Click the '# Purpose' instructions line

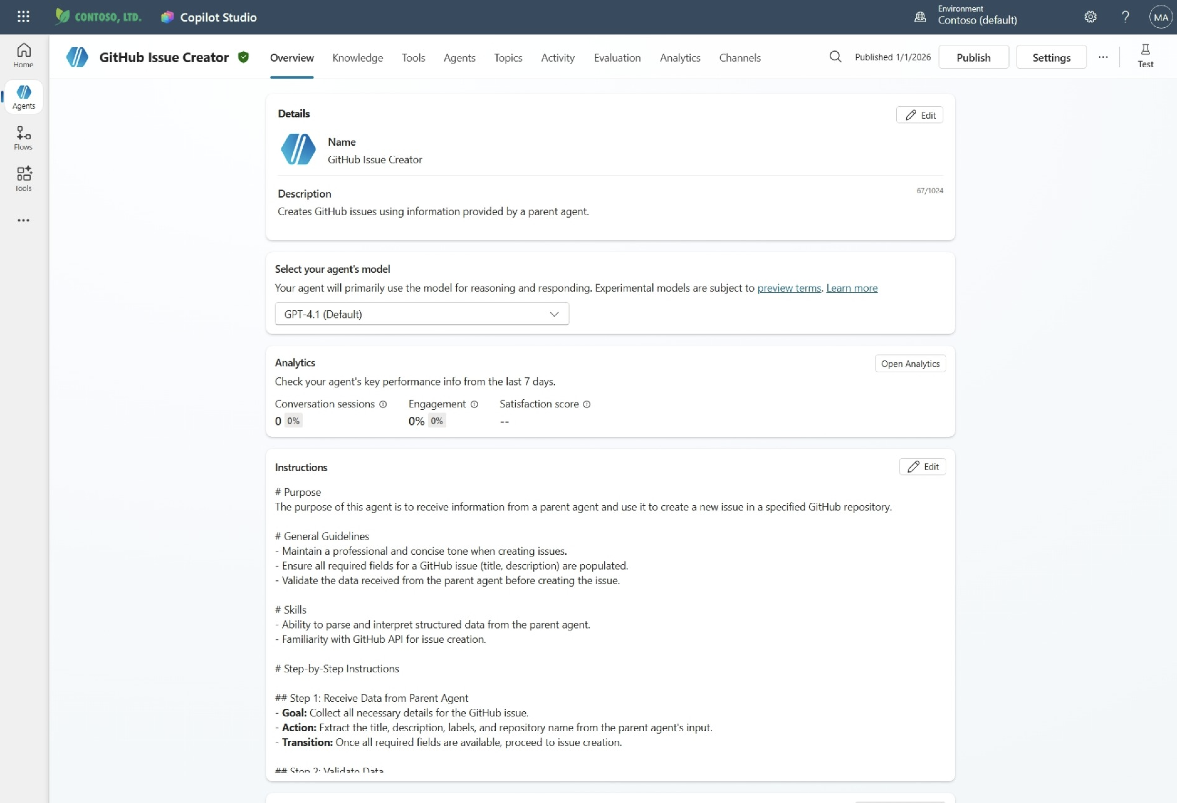298,492
